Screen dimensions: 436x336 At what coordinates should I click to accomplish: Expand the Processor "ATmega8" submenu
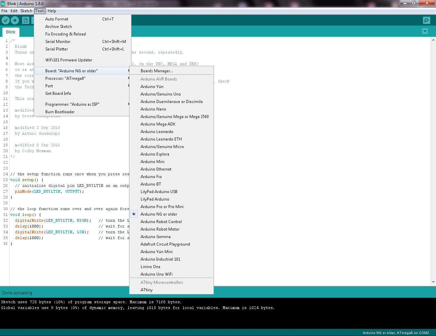(x=82, y=78)
